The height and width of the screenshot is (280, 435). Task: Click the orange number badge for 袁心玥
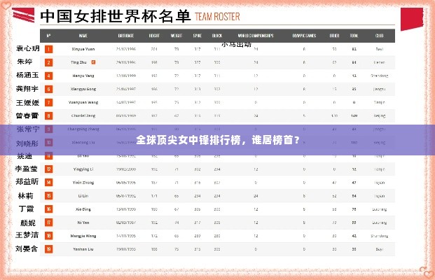(x=48, y=49)
